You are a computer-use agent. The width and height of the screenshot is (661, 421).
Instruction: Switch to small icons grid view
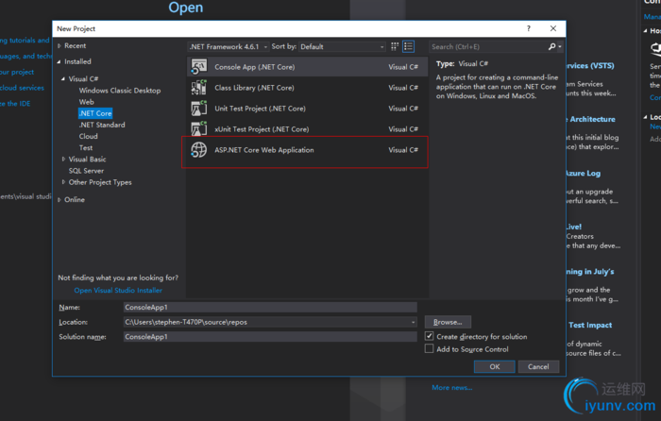[x=395, y=46]
